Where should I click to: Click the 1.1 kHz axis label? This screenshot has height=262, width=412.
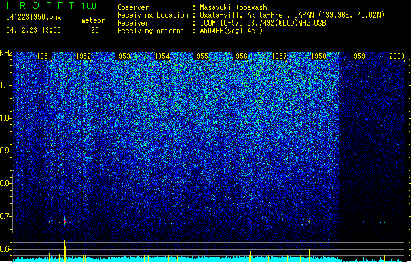(x=6, y=85)
